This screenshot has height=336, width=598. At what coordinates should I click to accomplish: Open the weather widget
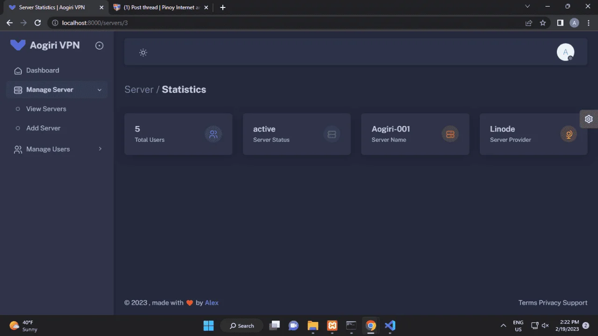[23, 326]
